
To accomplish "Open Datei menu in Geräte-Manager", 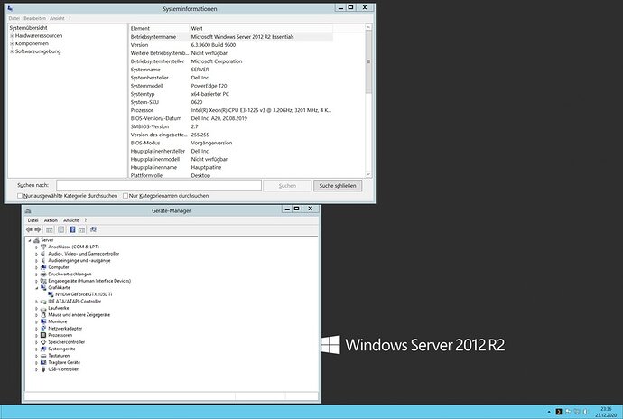I will [33, 220].
